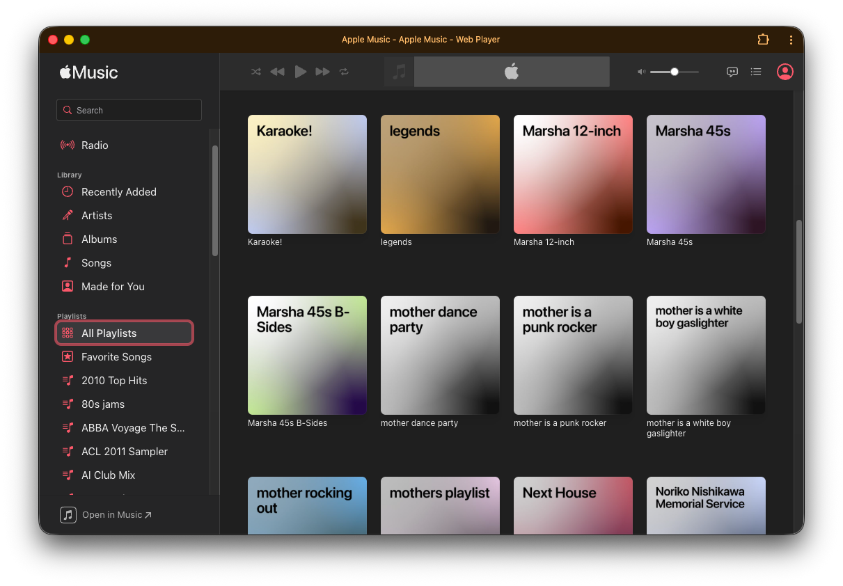Click the 'Marsha 12-inch' caption below cover
This screenshot has width=843, height=586.
[544, 242]
